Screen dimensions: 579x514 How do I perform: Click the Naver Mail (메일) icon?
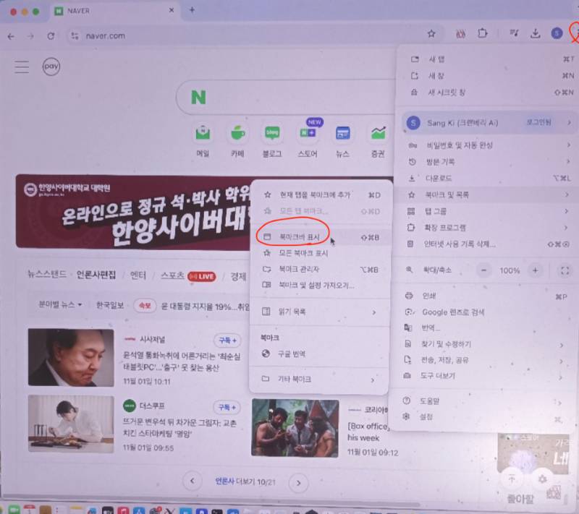point(203,134)
